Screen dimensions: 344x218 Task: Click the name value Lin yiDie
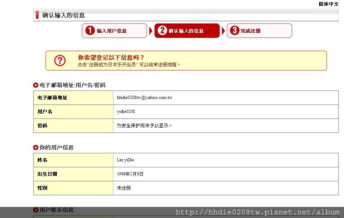coord(125,160)
